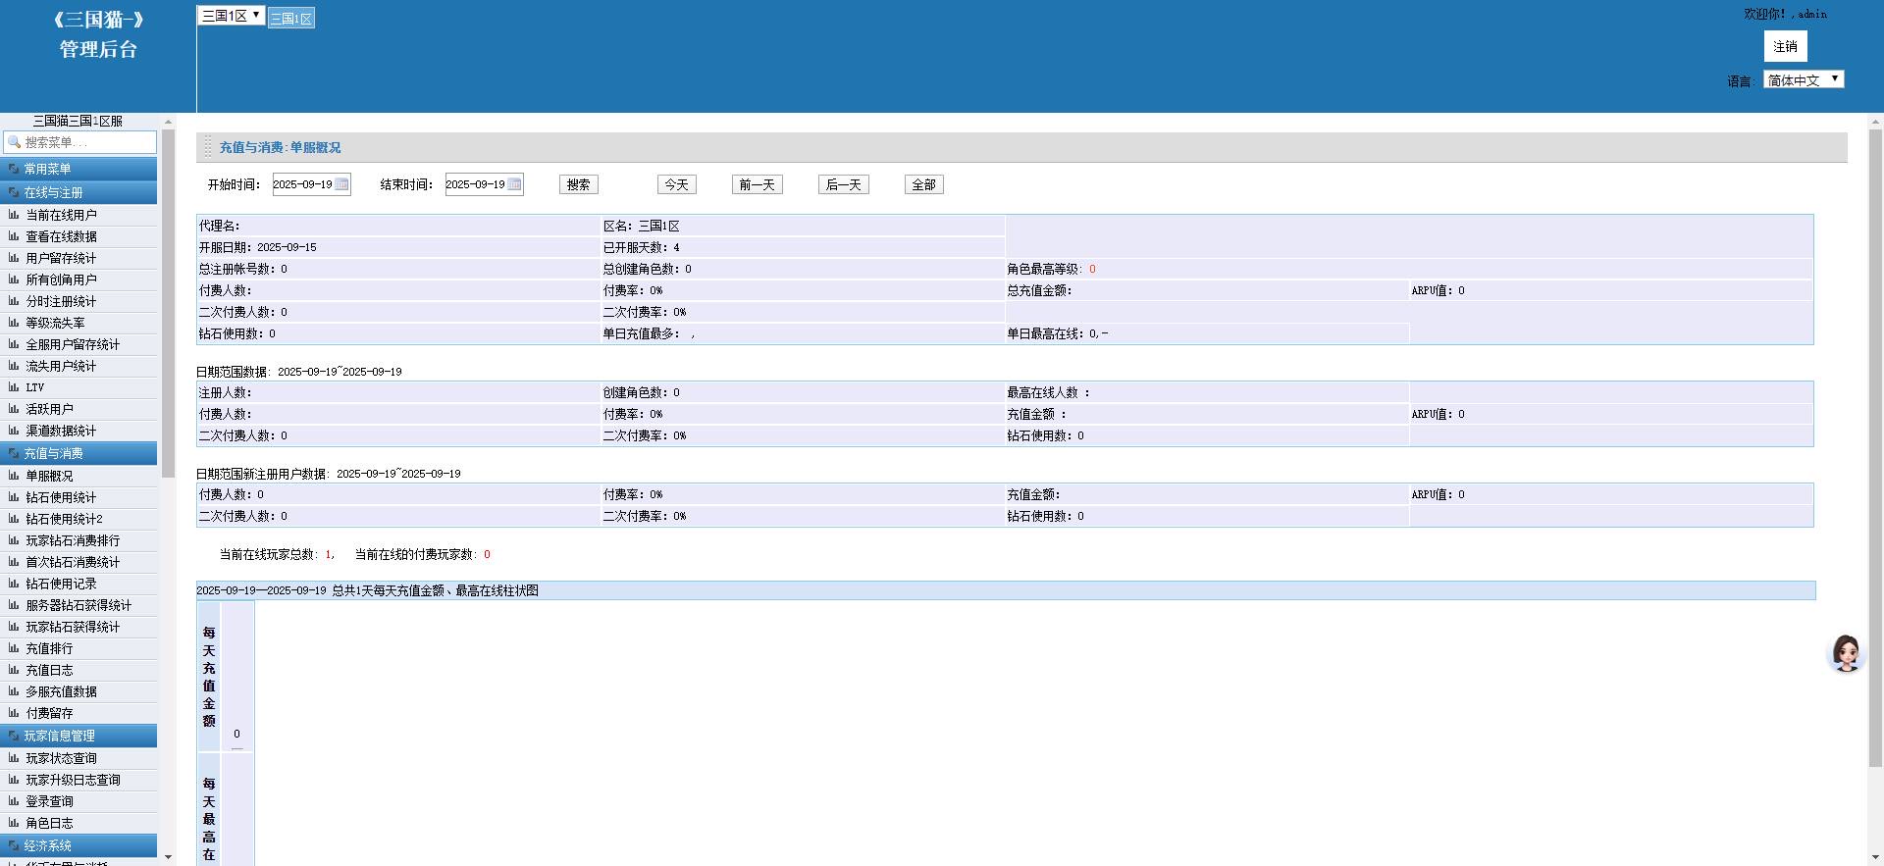Click chart icon beside 当前在线用户

(x=14, y=215)
